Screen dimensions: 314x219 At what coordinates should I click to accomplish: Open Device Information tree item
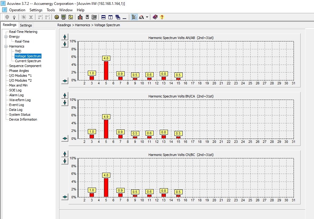tap(23, 119)
